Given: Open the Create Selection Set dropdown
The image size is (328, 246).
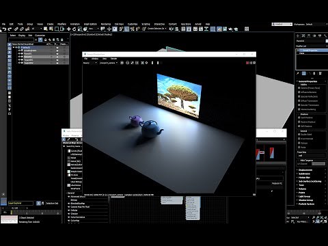Looking at the screenshot, I should point(157,29).
